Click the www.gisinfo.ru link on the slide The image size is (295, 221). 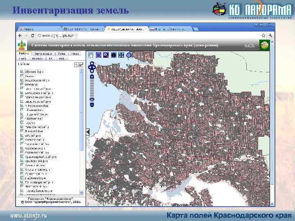tap(28, 216)
